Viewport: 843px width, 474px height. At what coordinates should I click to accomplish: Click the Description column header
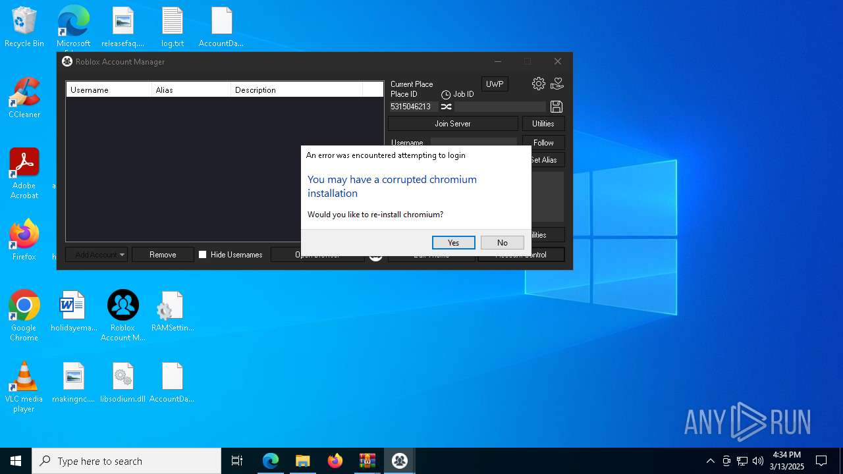pyautogui.click(x=296, y=90)
